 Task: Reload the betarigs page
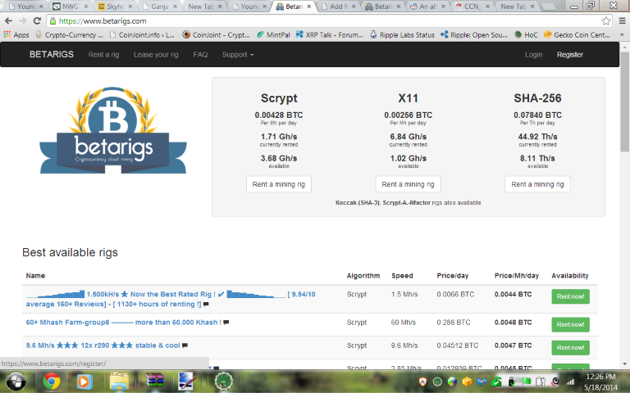(x=37, y=20)
